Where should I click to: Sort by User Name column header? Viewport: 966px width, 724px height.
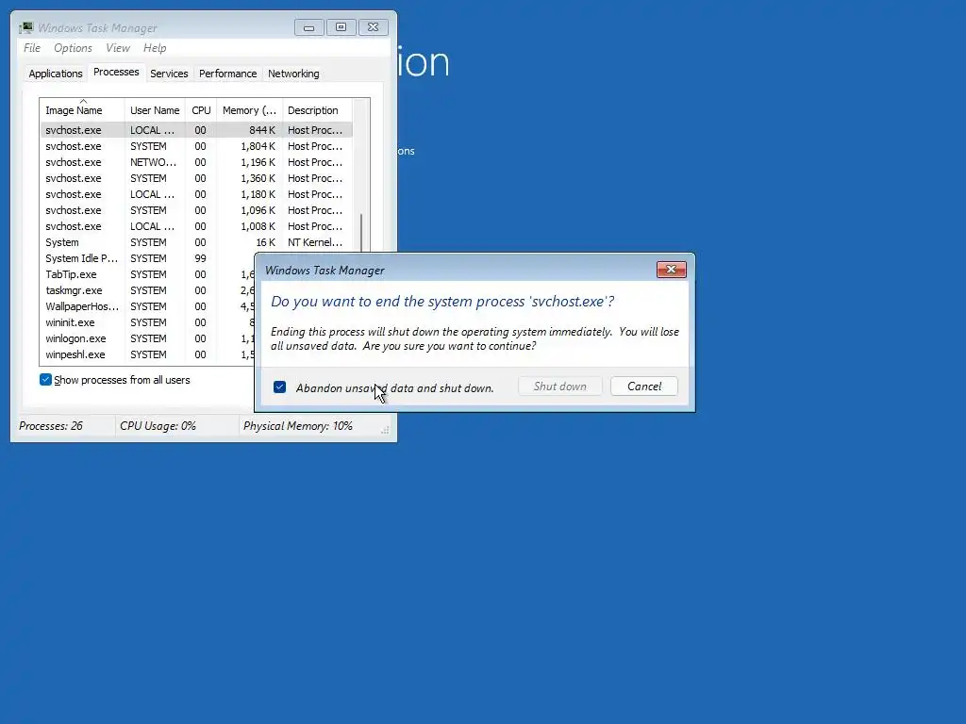tap(155, 110)
